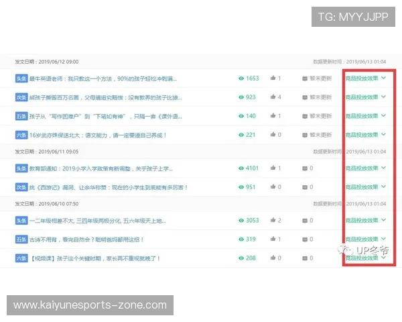Click the thumbs-up icon in the 1653-view row
Screen dimensions: 402x322
273,78
